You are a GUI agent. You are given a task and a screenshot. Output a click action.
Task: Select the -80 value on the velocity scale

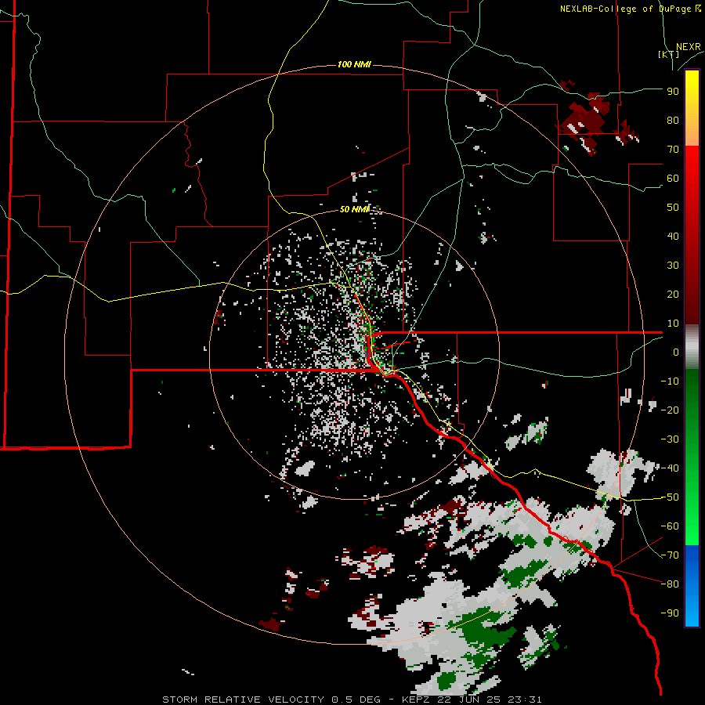click(x=670, y=584)
